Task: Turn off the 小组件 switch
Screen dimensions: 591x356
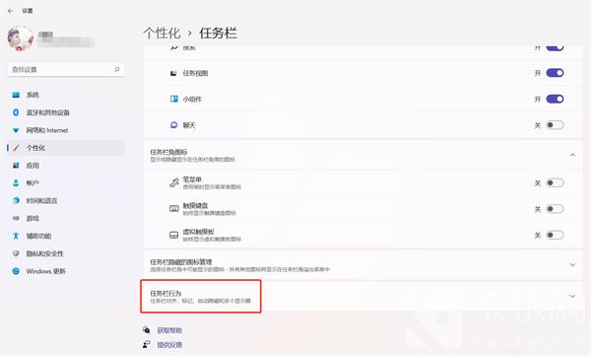Action: [555, 99]
